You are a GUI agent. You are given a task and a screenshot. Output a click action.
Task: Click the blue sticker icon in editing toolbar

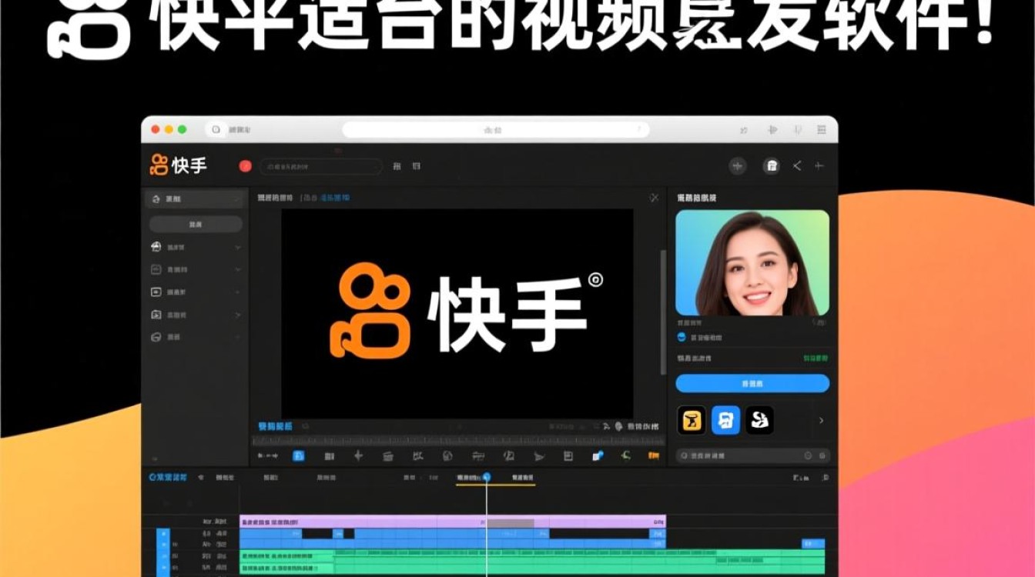(x=598, y=456)
